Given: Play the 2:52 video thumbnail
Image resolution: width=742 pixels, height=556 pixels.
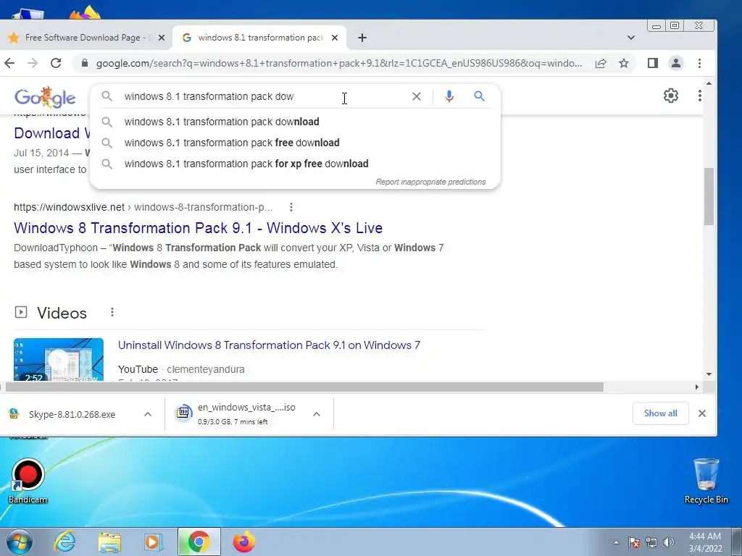Looking at the screenshot, I should pyautogui.click(x=59, y=359).
